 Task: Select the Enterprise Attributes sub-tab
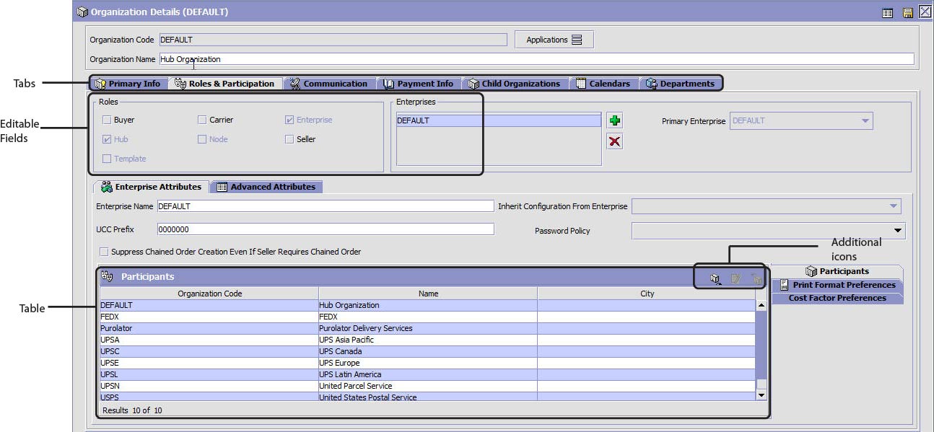pyautogui.click(x=152, y=187)
